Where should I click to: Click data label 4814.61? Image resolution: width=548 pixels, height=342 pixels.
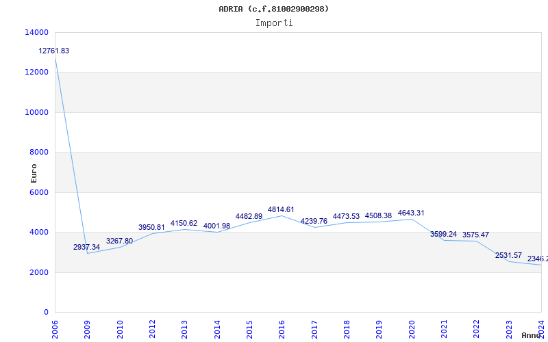pos(281,210)
